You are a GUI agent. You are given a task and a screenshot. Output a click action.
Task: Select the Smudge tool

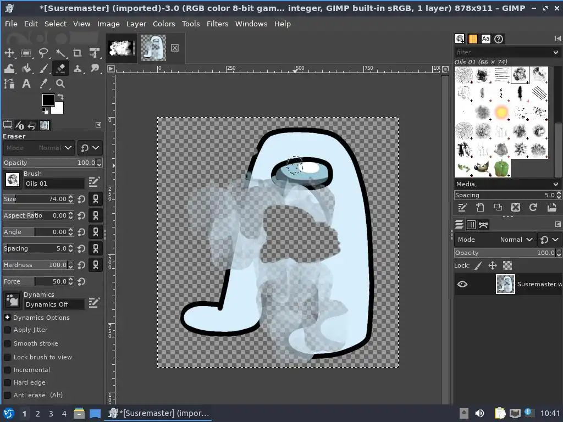(95, 68)
